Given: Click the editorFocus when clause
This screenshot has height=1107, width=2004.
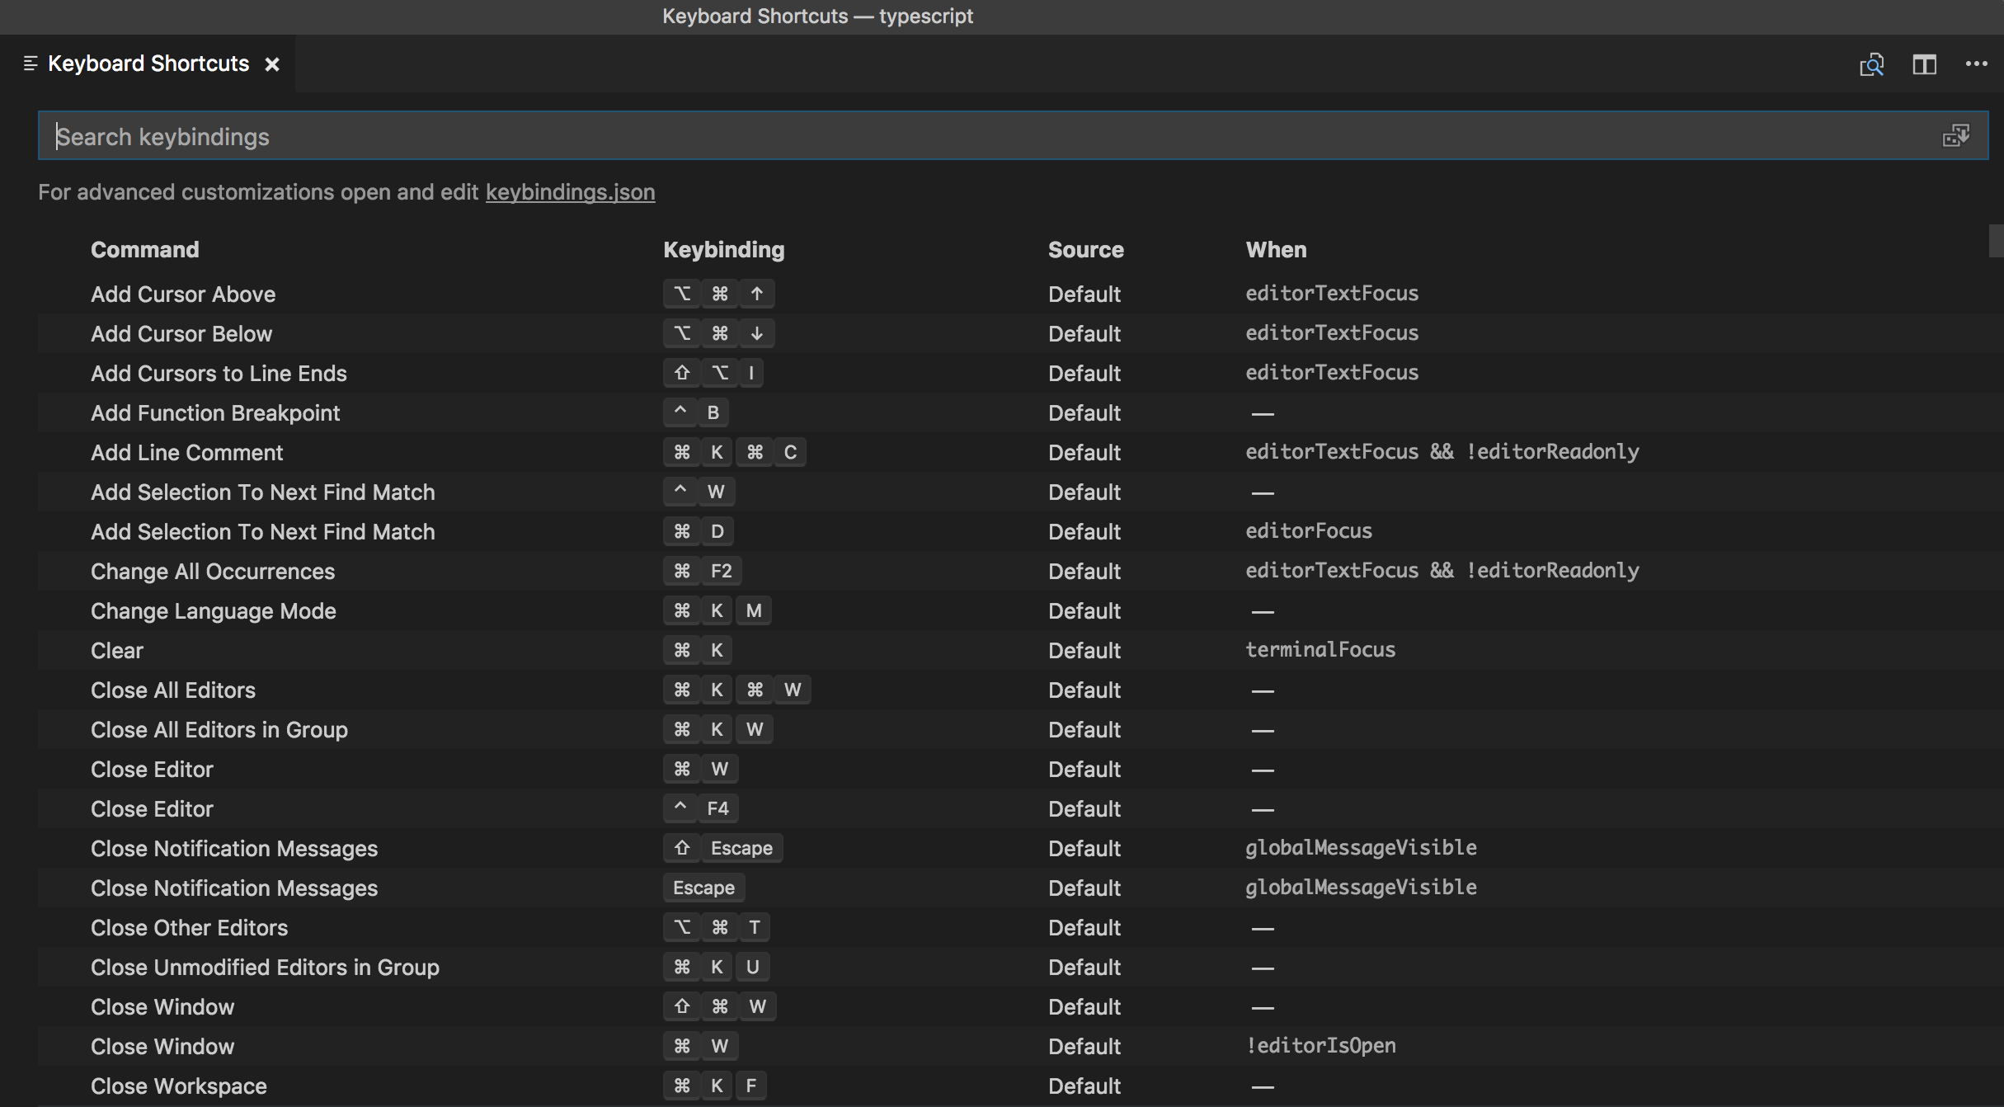Looking at the screenshot, I should pos(1309,530).
